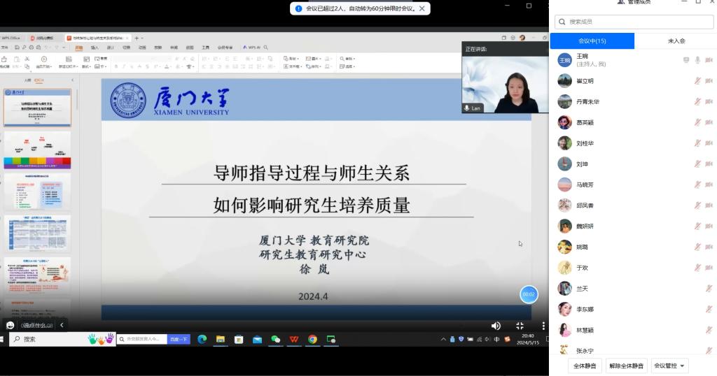This screenshot has width=717, height=376.
Task: Click the volume speaker icon in video player
Action: click(x=496, y=326)
